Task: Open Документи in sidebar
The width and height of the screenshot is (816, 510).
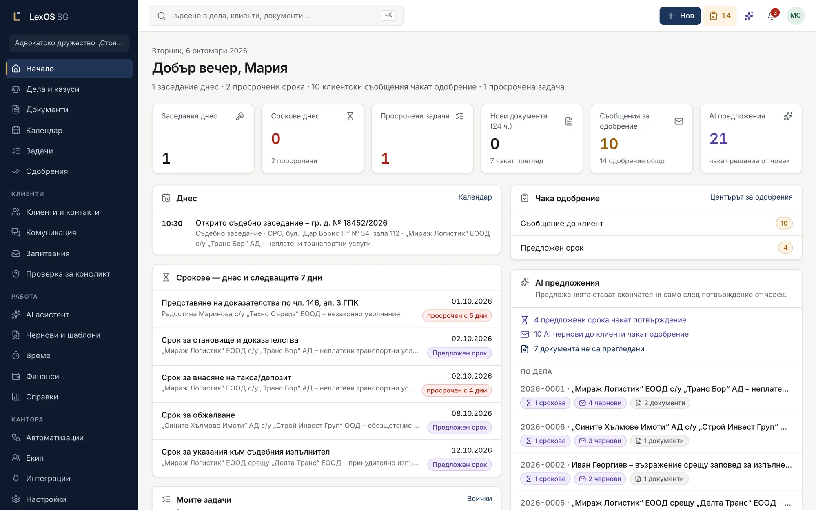Action: point(69,109)
